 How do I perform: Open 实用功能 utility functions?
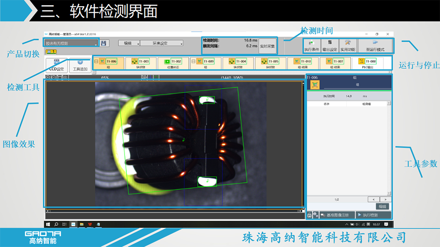348,46
